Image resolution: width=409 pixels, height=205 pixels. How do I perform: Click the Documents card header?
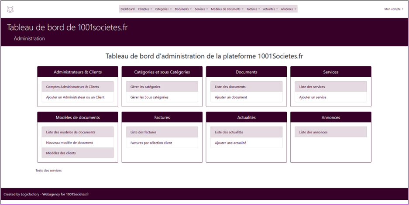point(247,72)
